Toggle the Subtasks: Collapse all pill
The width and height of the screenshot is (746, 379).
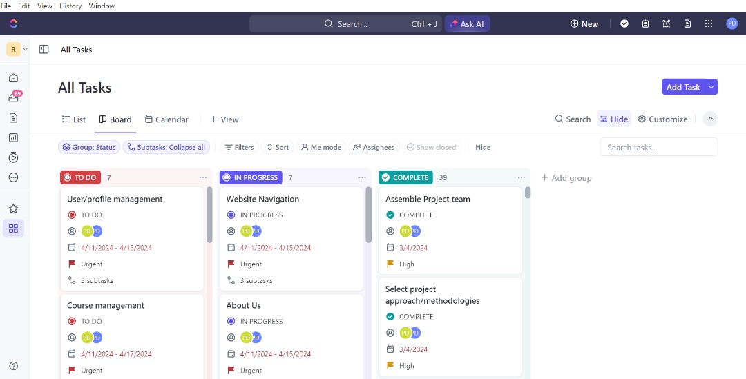(x=166, y=147)
